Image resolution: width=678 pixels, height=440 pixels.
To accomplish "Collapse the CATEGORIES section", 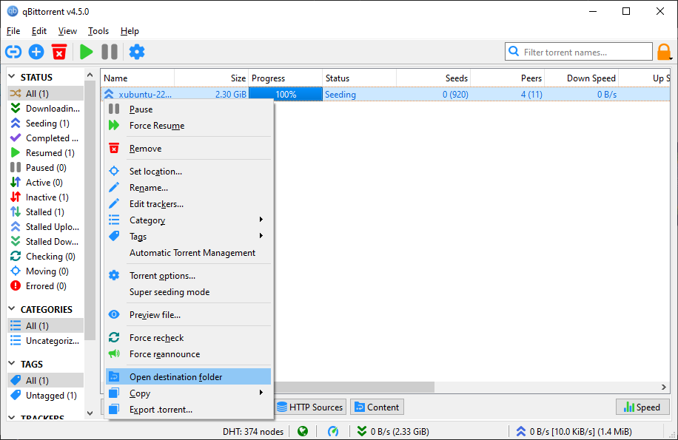I will (x=12, y=309).
